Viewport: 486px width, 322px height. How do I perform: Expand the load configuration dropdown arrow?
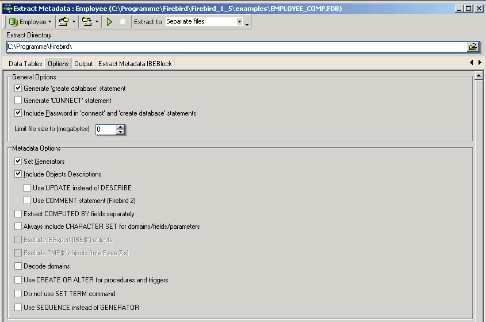74,22
